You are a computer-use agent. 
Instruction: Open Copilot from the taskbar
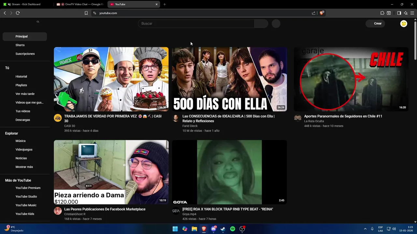tap(185, 229)
